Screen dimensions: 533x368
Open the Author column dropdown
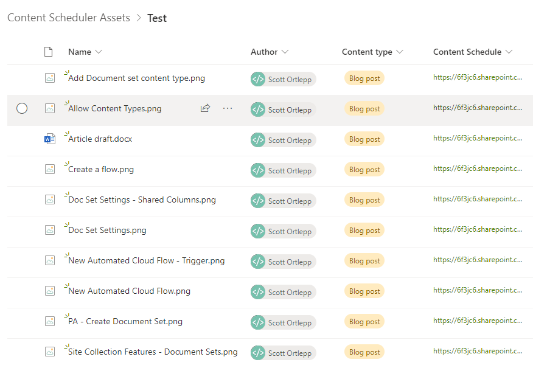[285, 52]
